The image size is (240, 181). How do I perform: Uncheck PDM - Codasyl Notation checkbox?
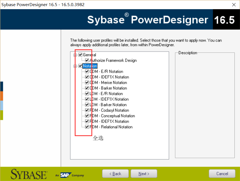(x=87, y=110)
